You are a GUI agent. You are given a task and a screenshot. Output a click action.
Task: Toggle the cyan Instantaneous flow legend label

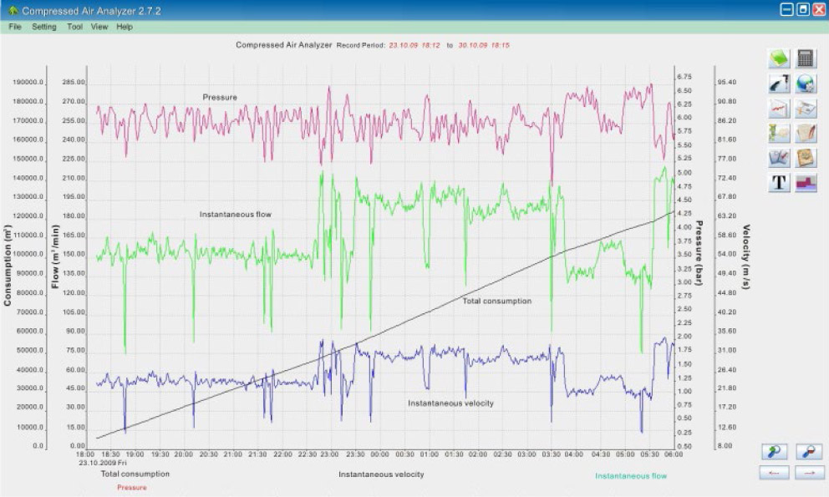[631, 476]
